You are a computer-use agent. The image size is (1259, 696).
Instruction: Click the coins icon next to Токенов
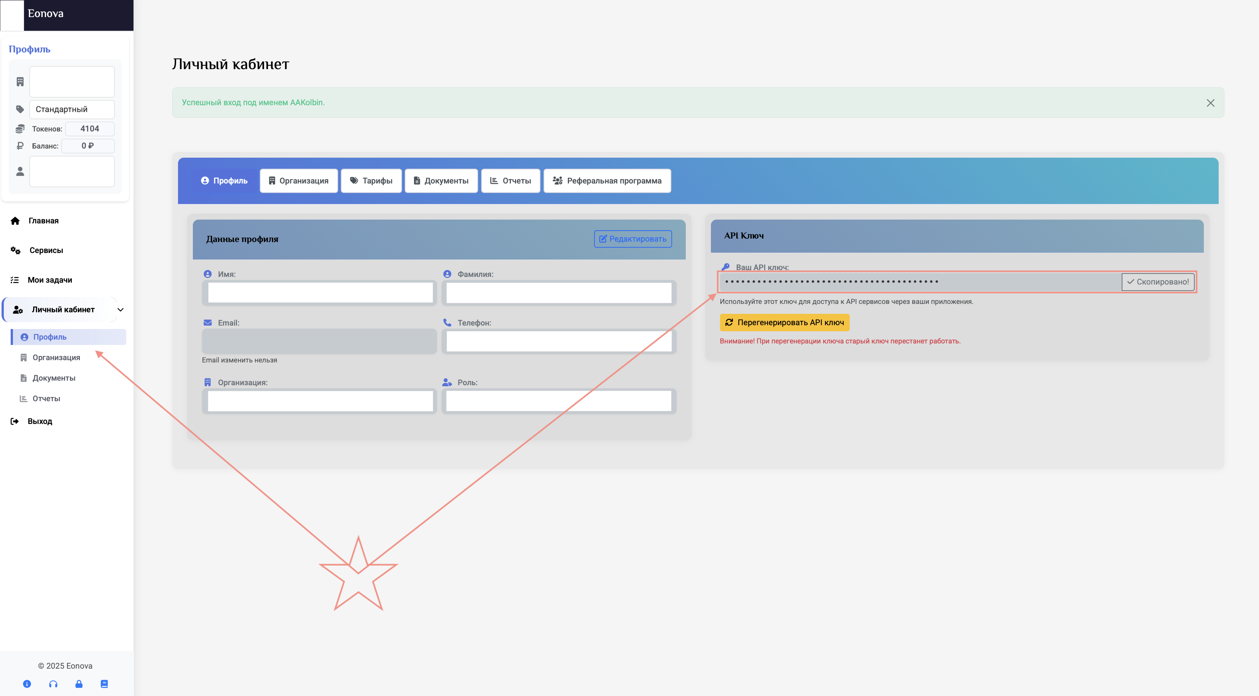20,129
